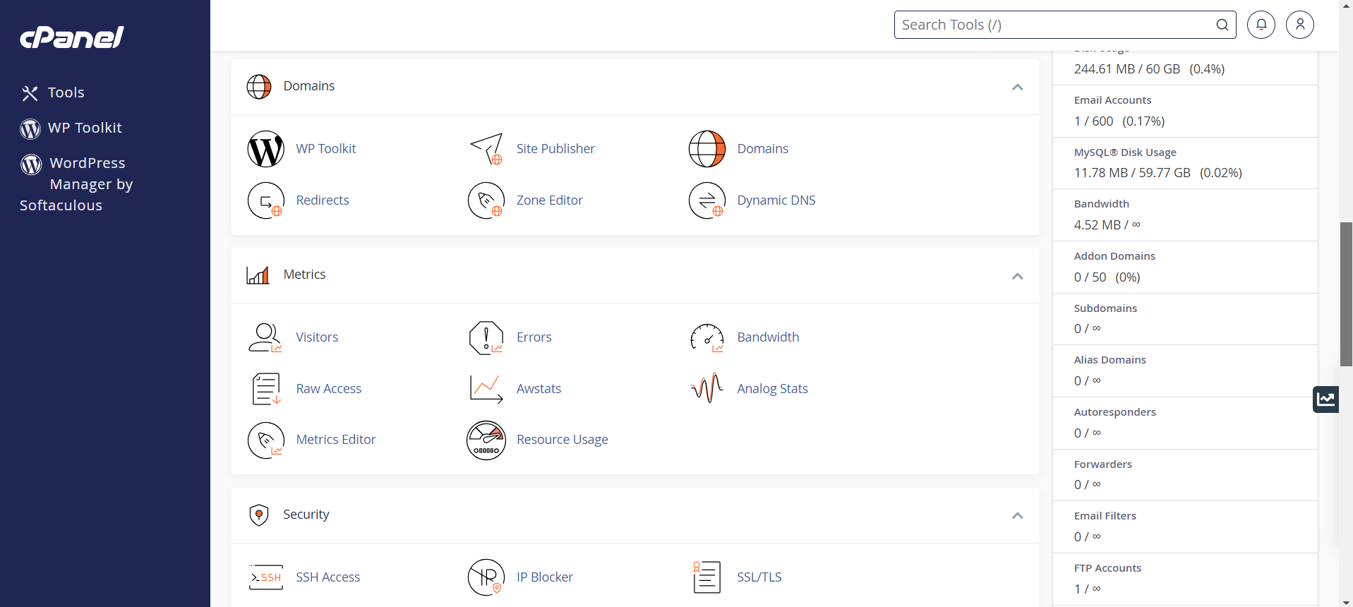Open the SSH Access link
The height and width of the screenshot is (607, 1353).
click(x=328, y=577)
